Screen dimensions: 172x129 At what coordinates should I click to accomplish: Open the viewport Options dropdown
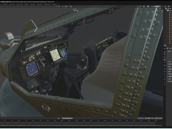[x=160, y=9]
